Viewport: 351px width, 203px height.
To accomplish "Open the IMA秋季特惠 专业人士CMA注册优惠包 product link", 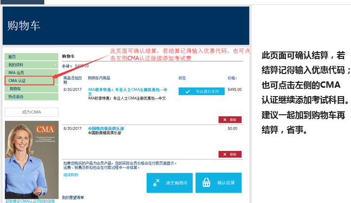I will click(128, 92).
